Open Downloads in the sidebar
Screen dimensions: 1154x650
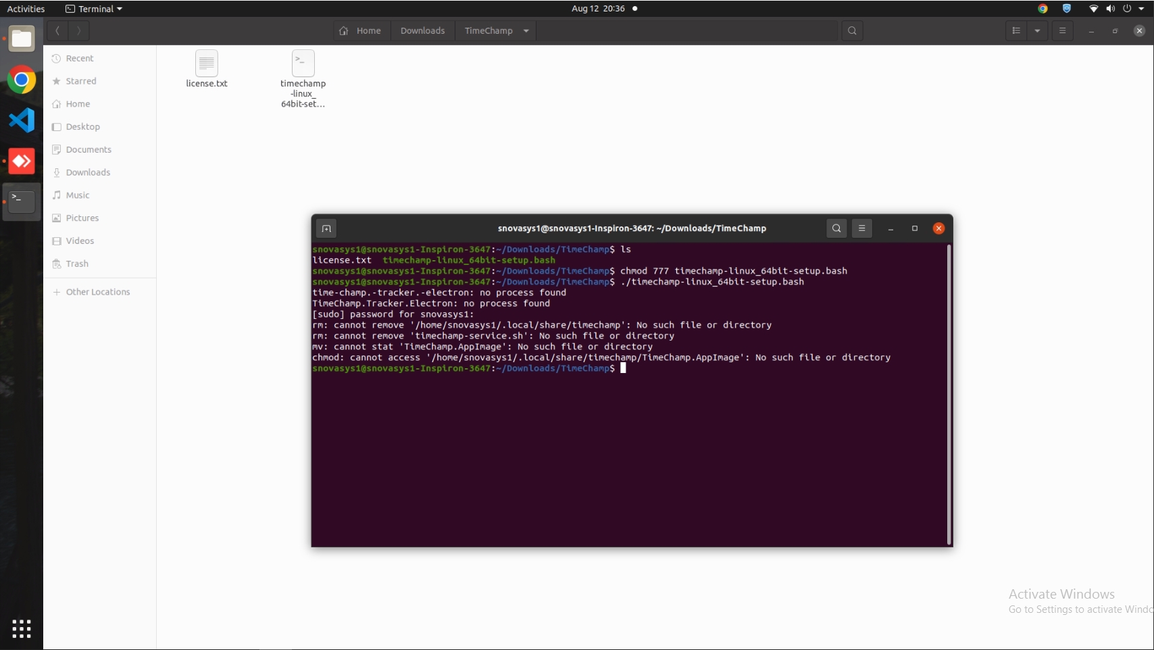100,172
